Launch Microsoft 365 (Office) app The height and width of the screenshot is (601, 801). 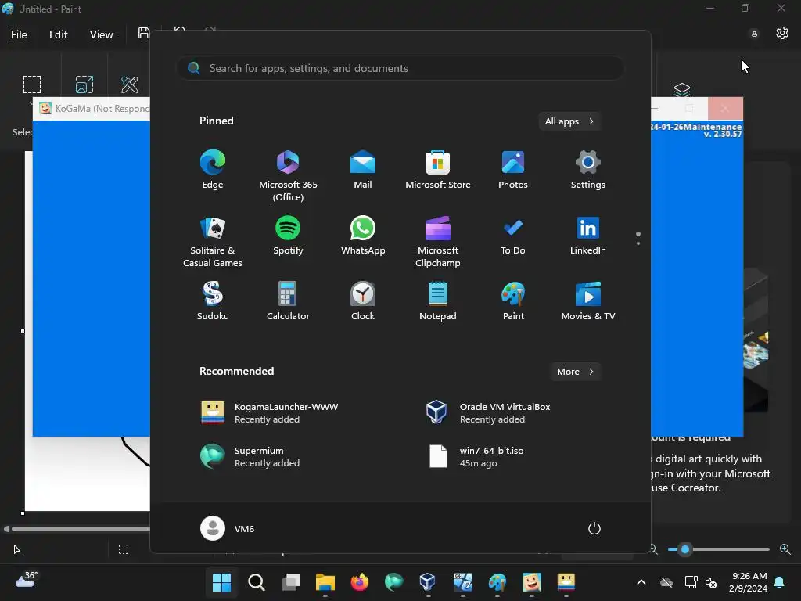click(x=288, y=175)
